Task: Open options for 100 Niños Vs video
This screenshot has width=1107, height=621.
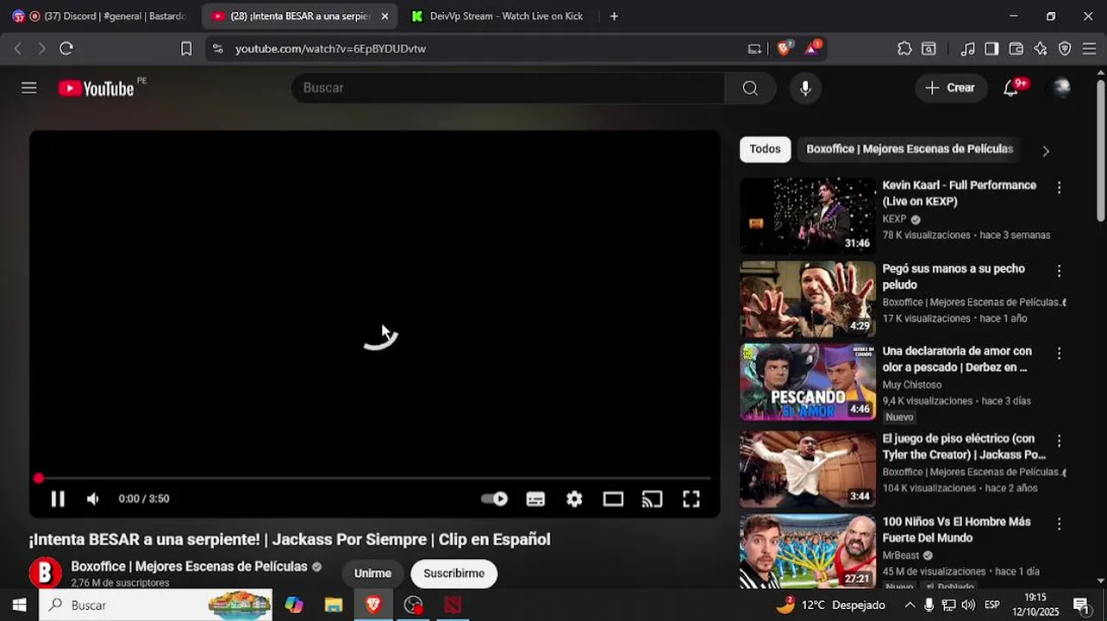Action: (1059, 524)
